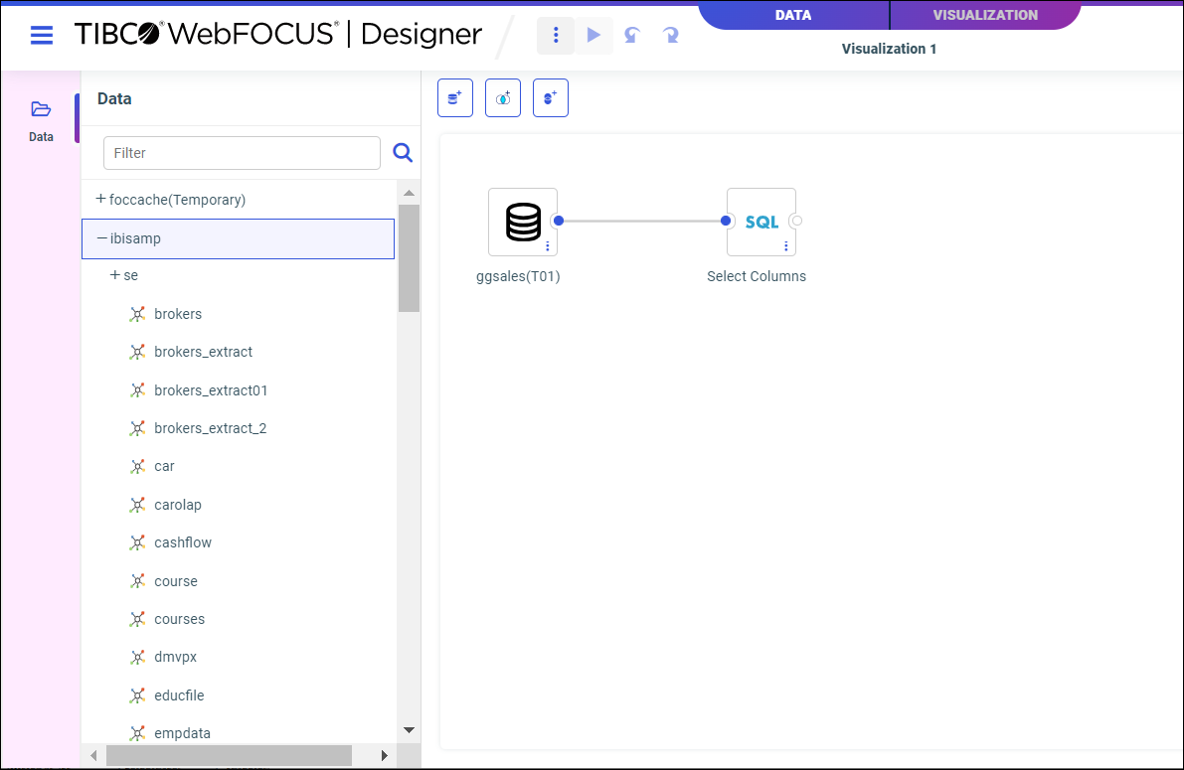The height and width of the screenshot is (770, 1184).
Task: Click the Visualization 1 title
Action: 889,49
